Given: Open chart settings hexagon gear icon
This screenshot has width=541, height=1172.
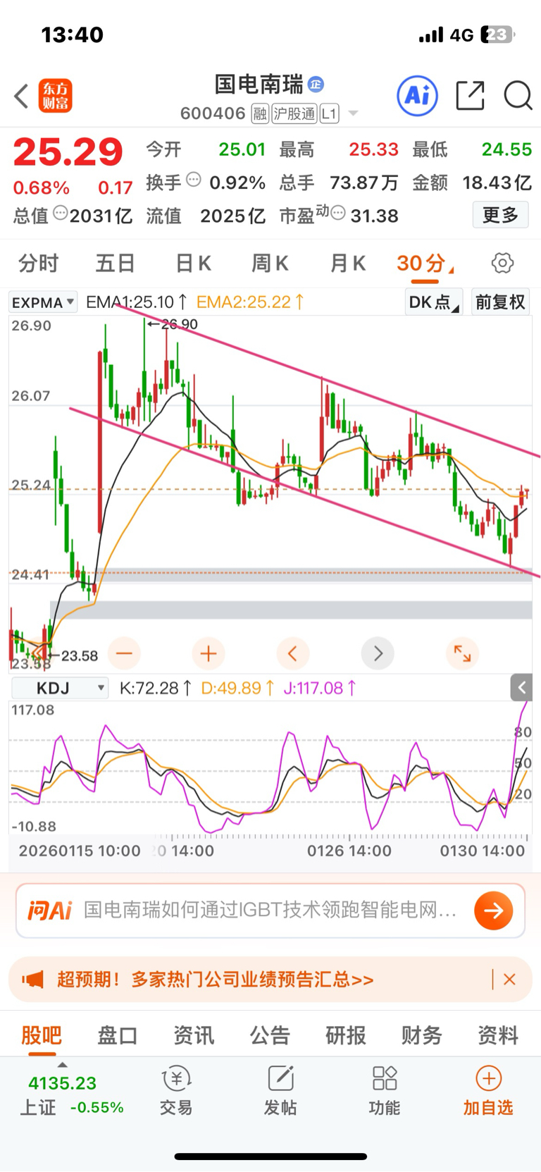Looking at the screenshot, I should point(502,264).
